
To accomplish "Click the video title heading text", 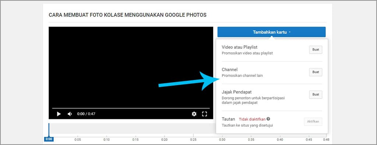I will point(127,15).
